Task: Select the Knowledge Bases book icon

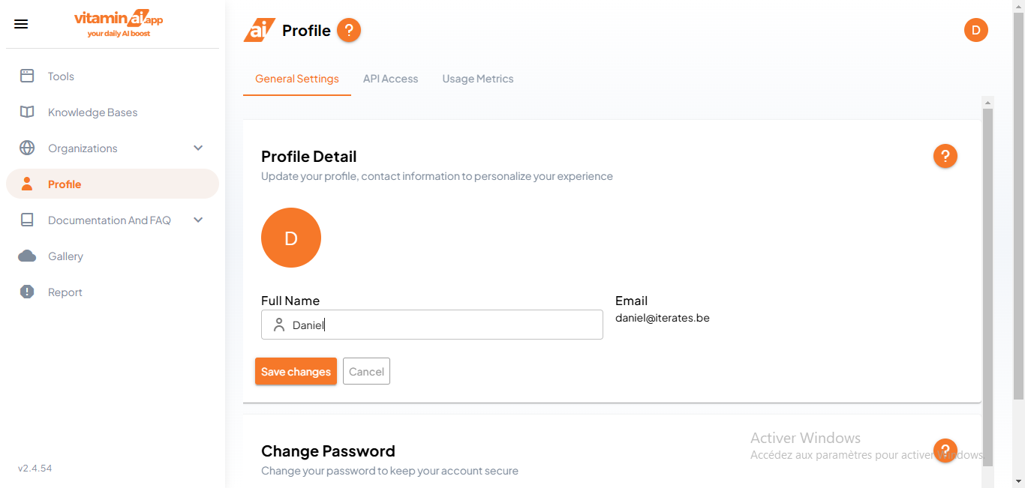Action: tap(27, 112)
